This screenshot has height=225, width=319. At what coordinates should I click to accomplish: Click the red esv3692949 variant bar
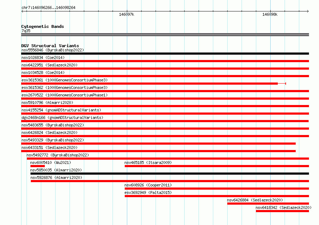click(217, 196)
